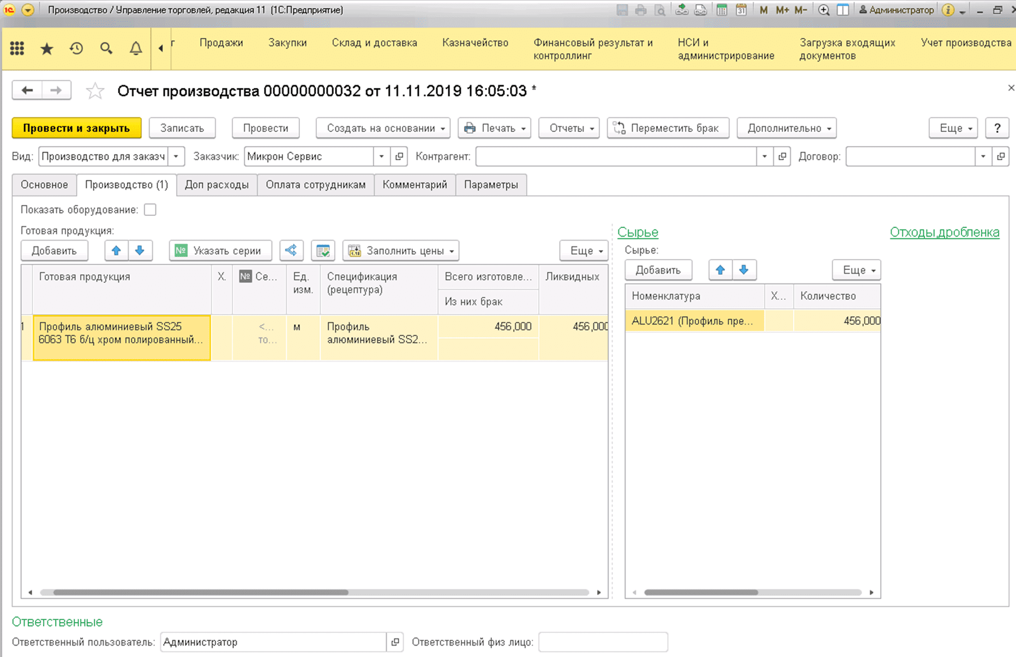Viewport: 1016px width, 657px height.
Task: Switch to Основное tab
Action: (x=44, y=185)
